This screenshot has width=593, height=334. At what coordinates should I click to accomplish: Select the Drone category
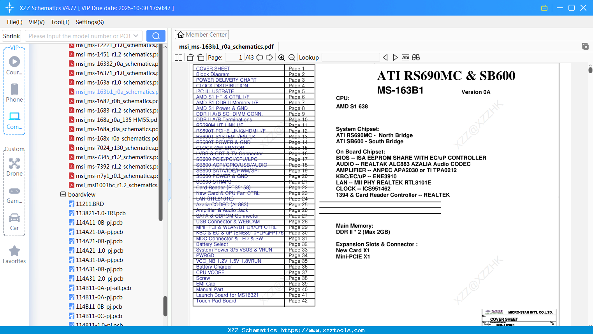tap(14, 167)
